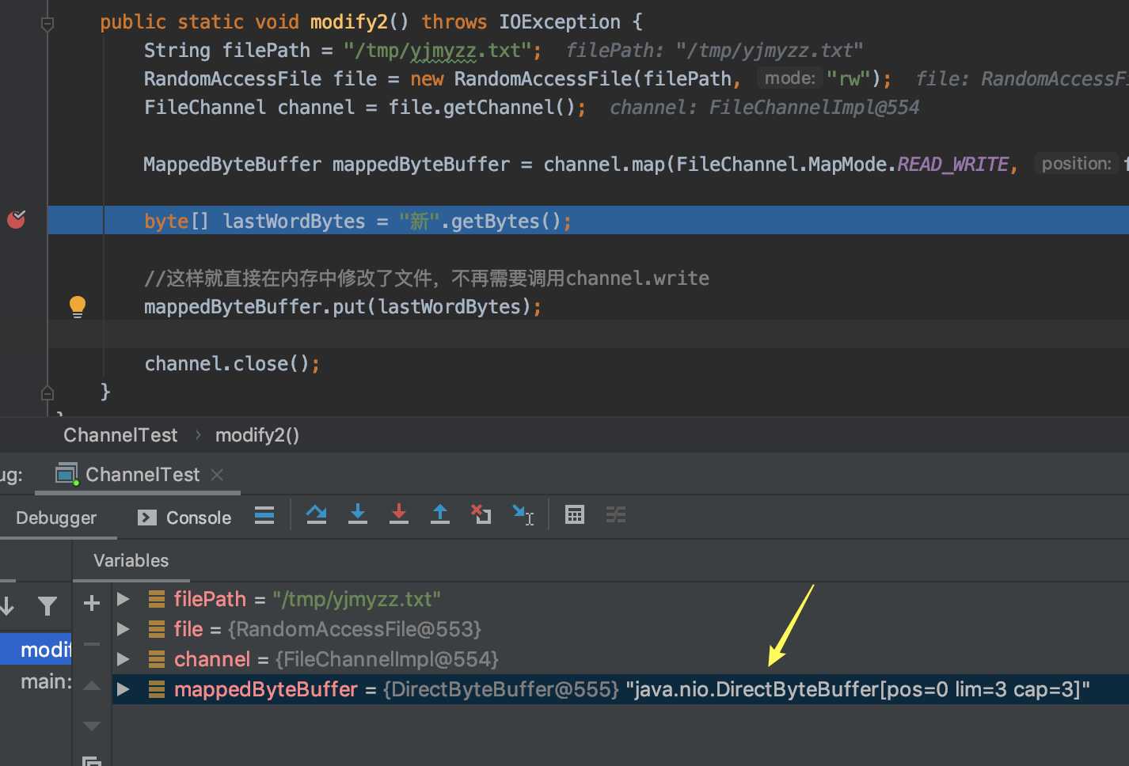This screenshot has height=766, width=1129.
Task: Click the inline channel: FileChannelImpl@554 hint
Action: [x=765, y=108]
